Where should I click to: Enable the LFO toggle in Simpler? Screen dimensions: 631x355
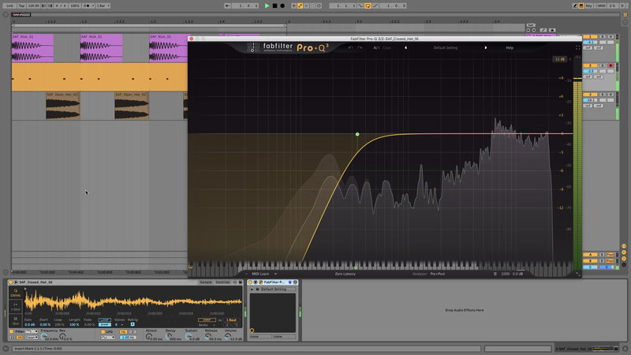point(103,331)
